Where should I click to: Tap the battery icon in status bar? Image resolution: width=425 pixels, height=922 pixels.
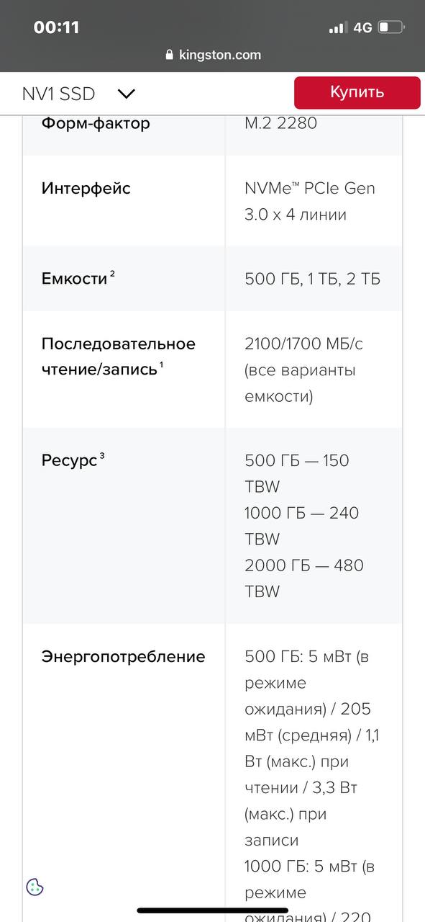392,27
